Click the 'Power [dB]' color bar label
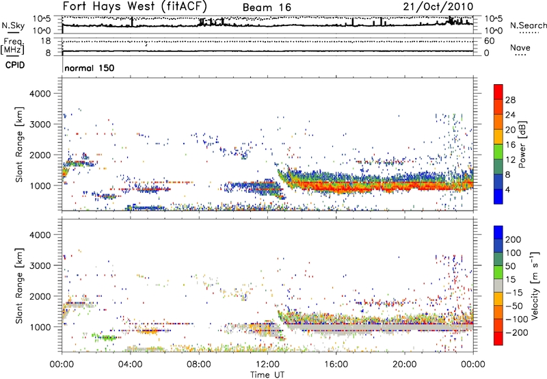The height and width of the screenshot is (379, 547). [522, 144]
